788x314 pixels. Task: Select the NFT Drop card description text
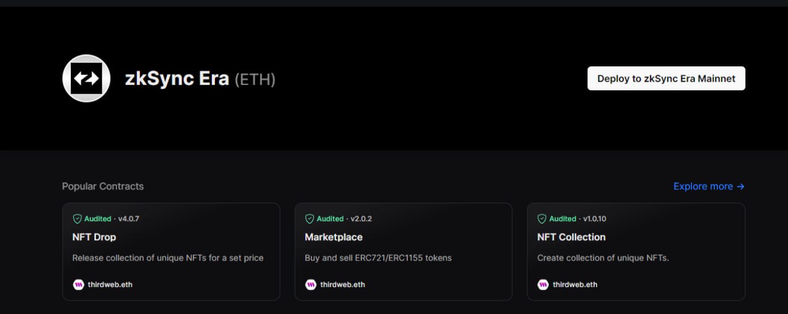tap(168, 258)
